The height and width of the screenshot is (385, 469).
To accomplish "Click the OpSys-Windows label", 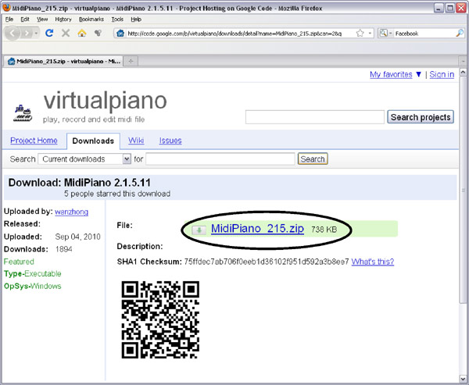I will tap(32, 287).
